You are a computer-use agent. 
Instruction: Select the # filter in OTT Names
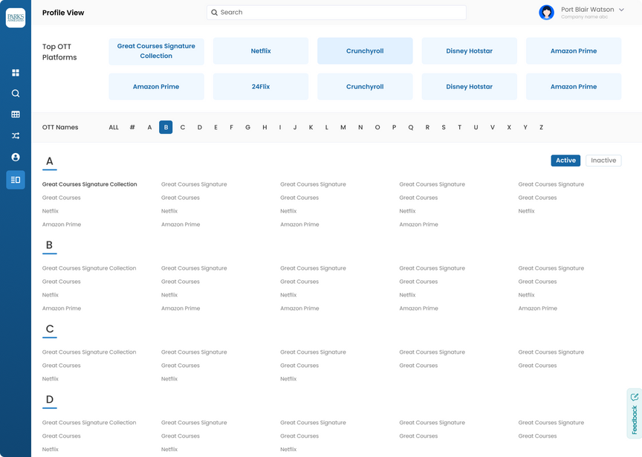tap(132, 128)
